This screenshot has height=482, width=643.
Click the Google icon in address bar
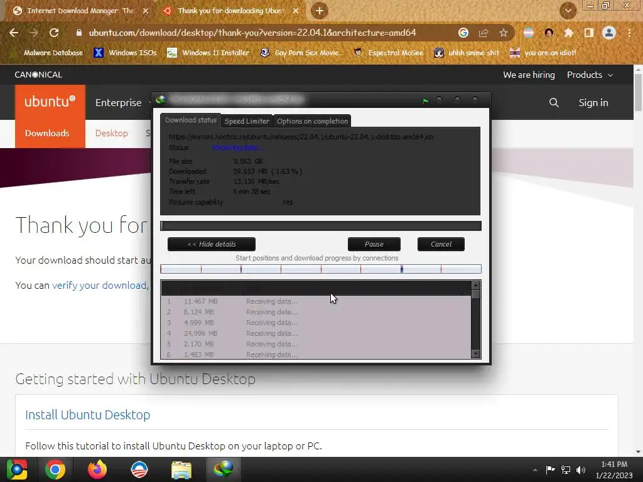coord(463,33)
